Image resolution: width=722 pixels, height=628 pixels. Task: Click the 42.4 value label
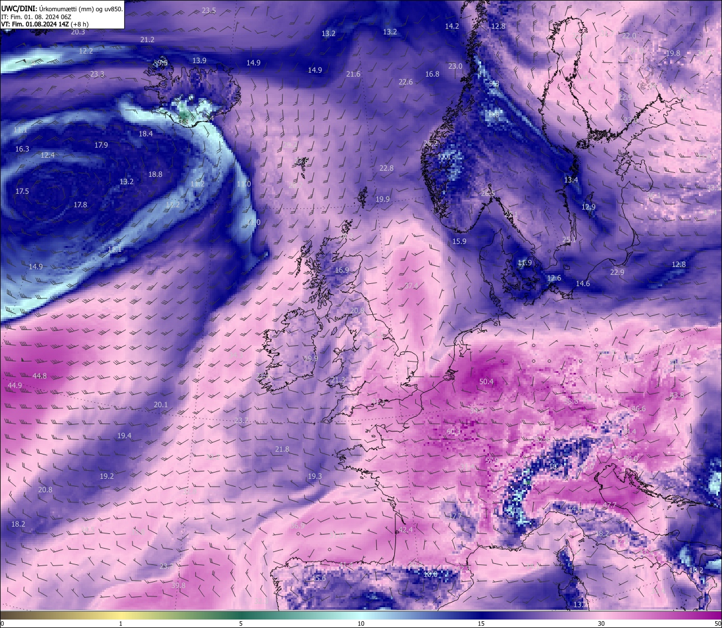tap(406, 531)
